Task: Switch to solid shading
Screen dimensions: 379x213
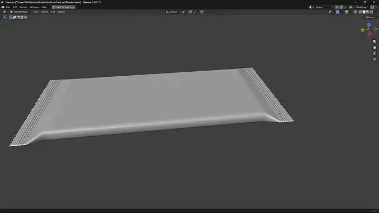Action: coord(364,12)
